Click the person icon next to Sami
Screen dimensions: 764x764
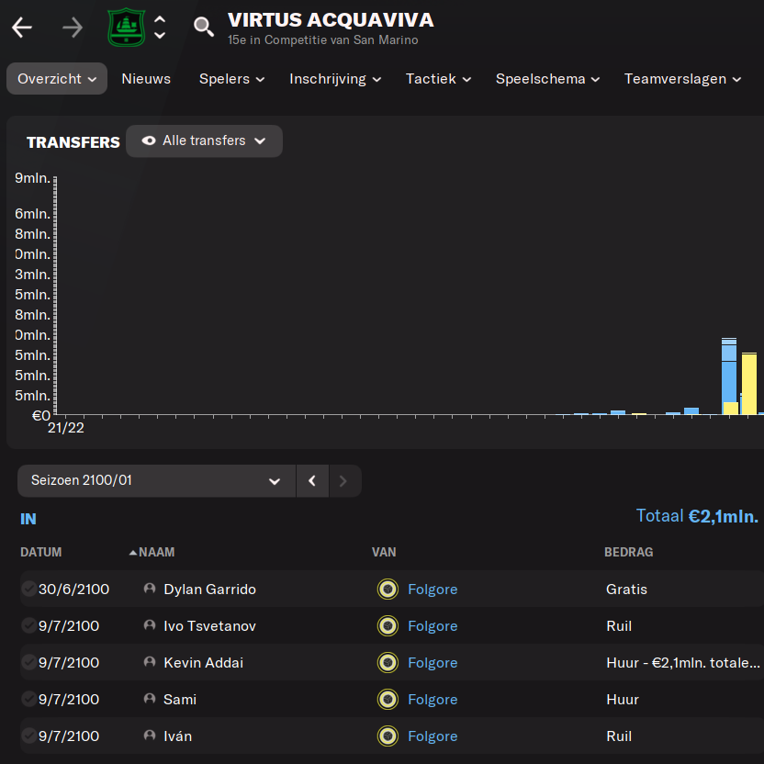pos(150,698)
